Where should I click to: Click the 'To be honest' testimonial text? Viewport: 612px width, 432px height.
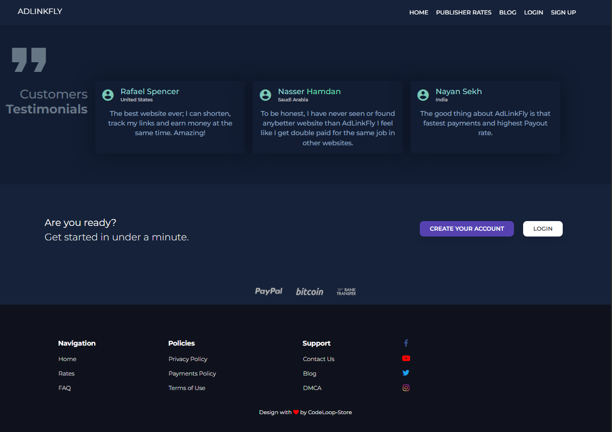point(328,128)
